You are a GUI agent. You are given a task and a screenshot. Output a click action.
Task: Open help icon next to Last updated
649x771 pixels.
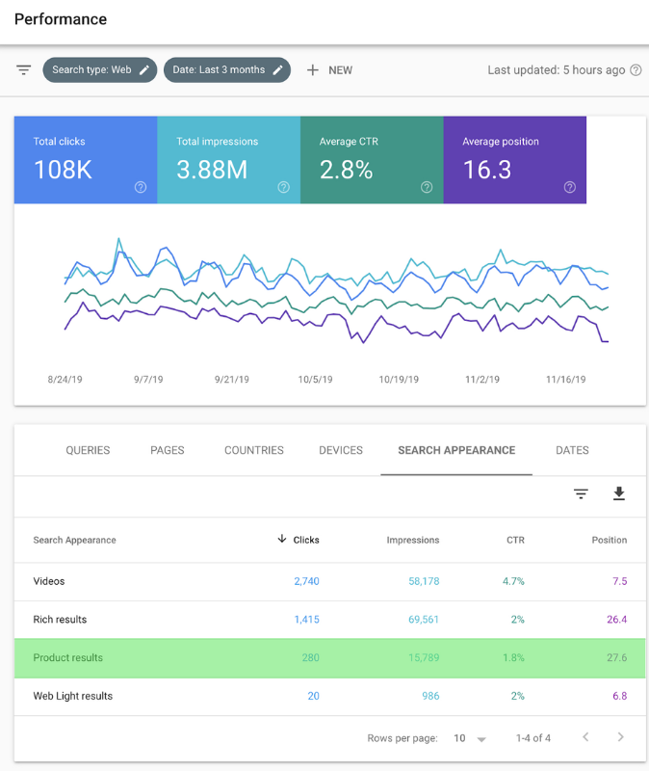636,69
